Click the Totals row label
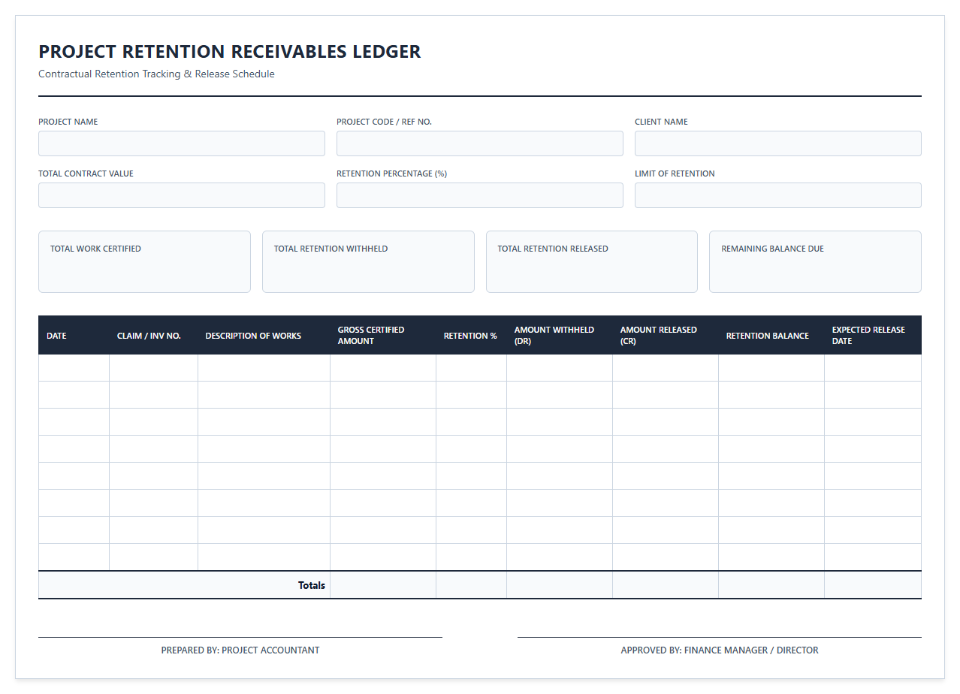The image size is (960, 694). [312, 585]
